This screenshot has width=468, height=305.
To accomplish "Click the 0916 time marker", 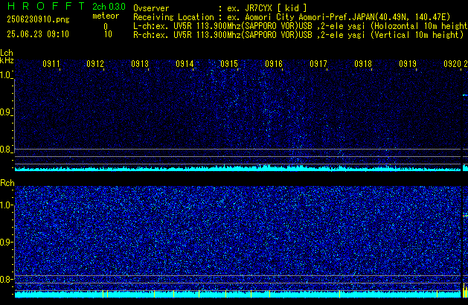I will click(x=274, y=64).
